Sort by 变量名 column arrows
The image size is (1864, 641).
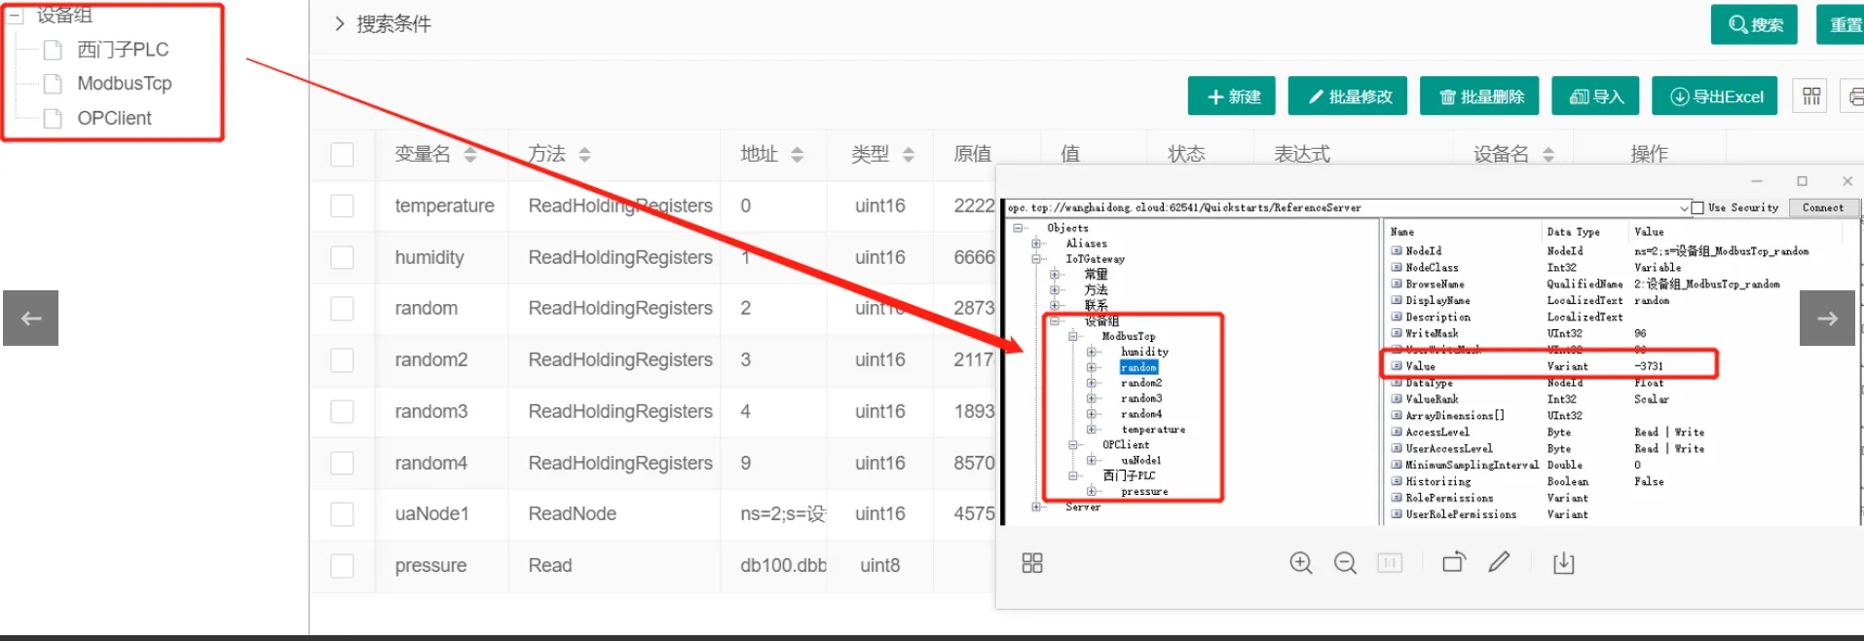[470, 154]
